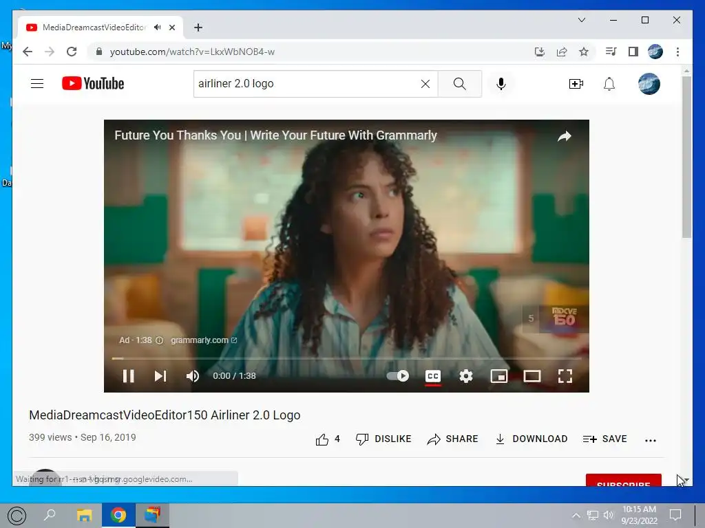Toggle the autoplay switch in player
This screenshot has height=528, width=705.
(x=398, y=376)
